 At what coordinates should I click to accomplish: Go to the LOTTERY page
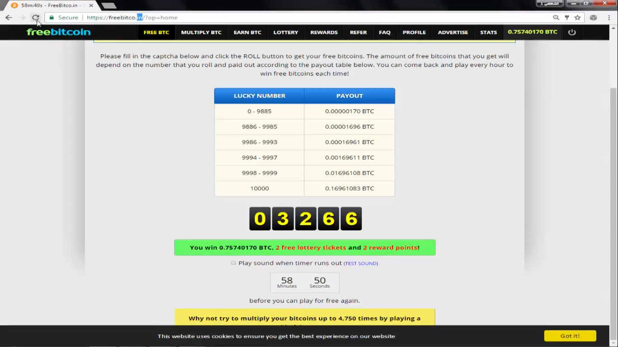click(x=285, y=33)
